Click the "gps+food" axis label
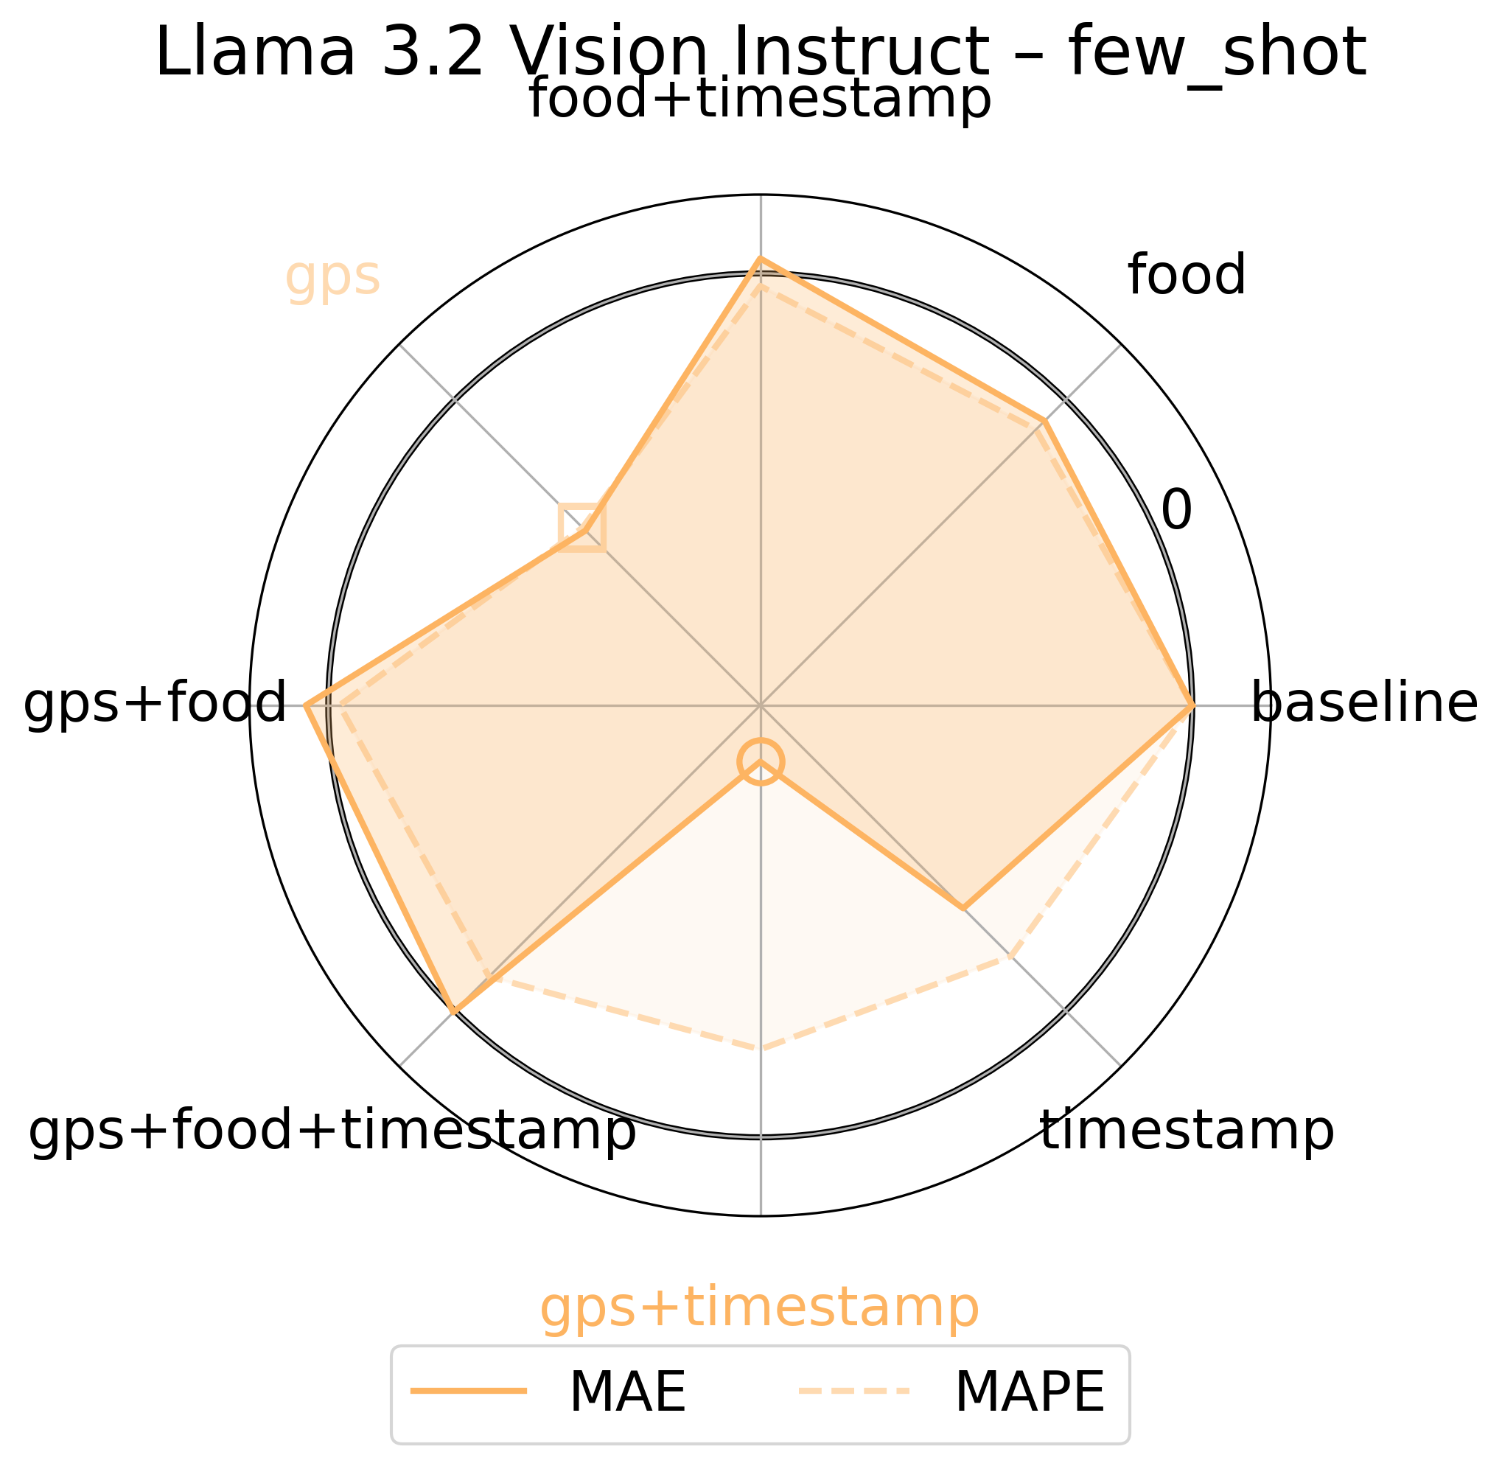This screenshot has height=1466, width=1502. [x=155, y=703]
